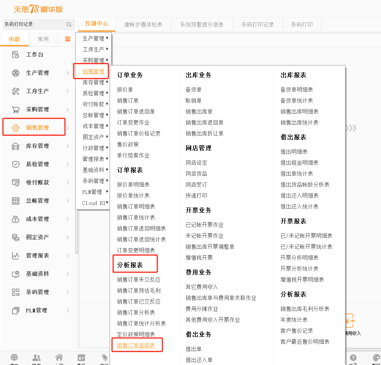Click the orange hamburger menu icon

click(x=68, y=39)
